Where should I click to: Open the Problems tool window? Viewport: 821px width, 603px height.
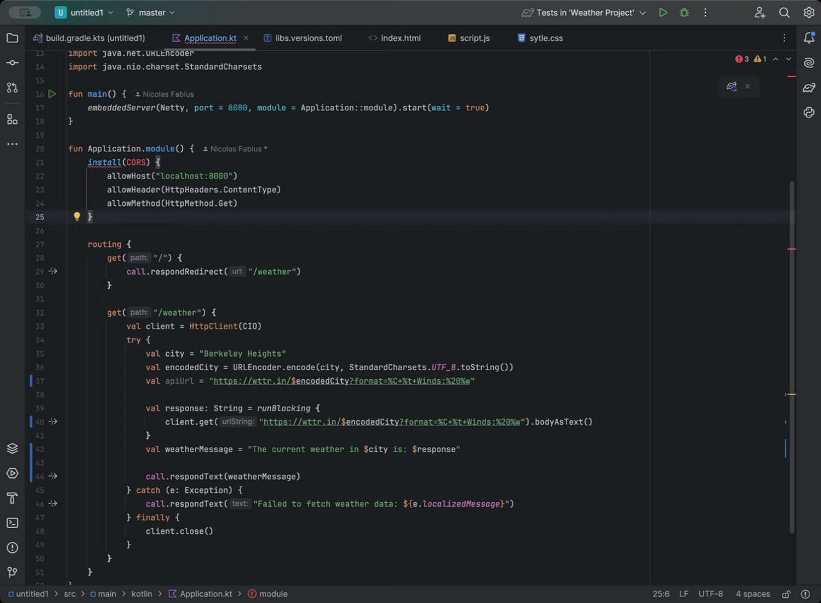[x=12, y=548]
